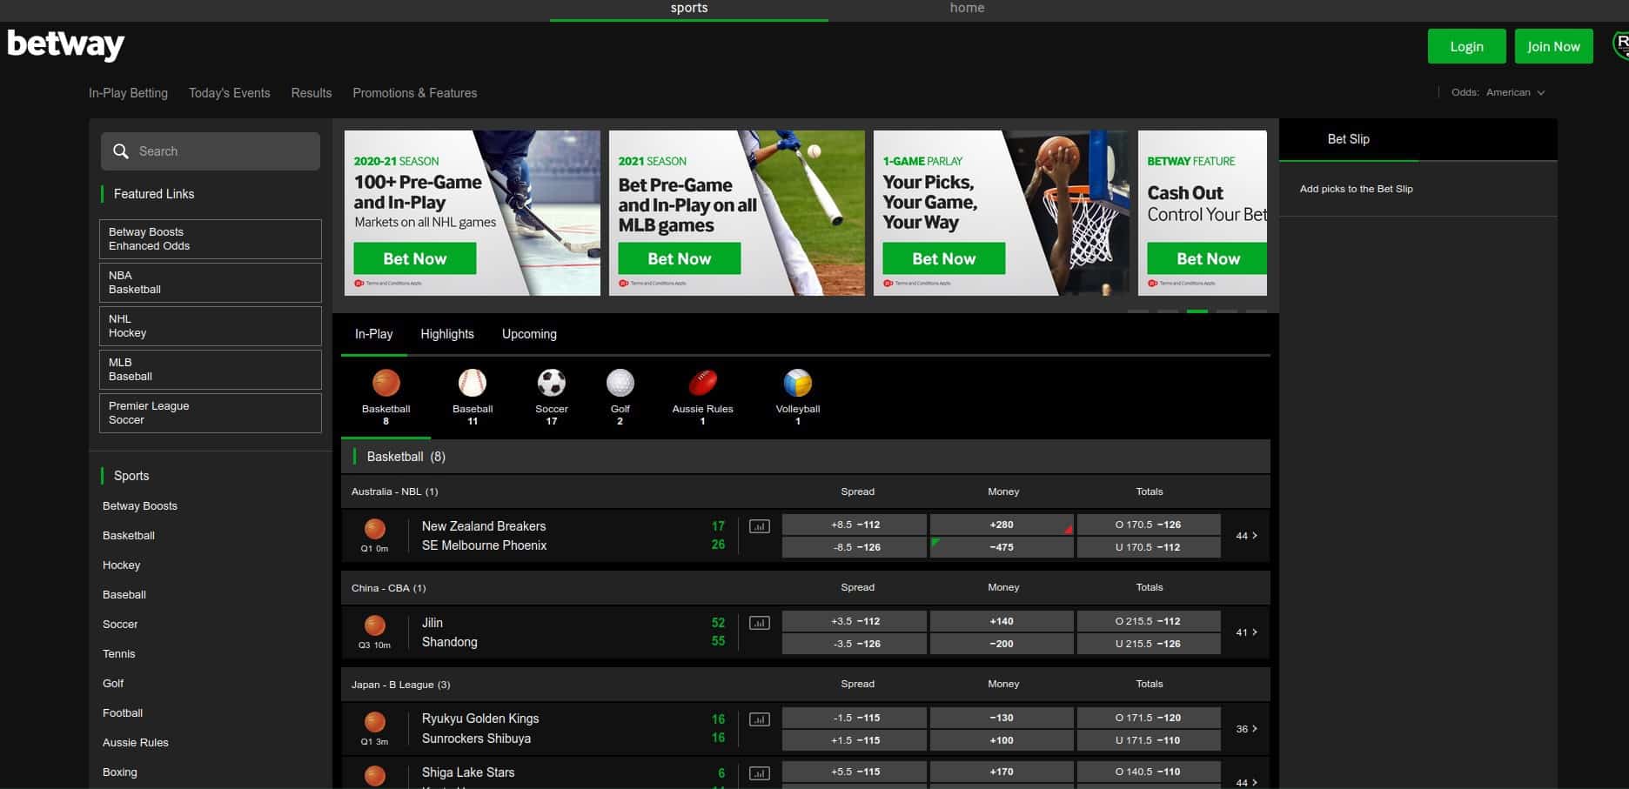
Task: Switch to the Upcoming tab
Action: tap(529, 334)
